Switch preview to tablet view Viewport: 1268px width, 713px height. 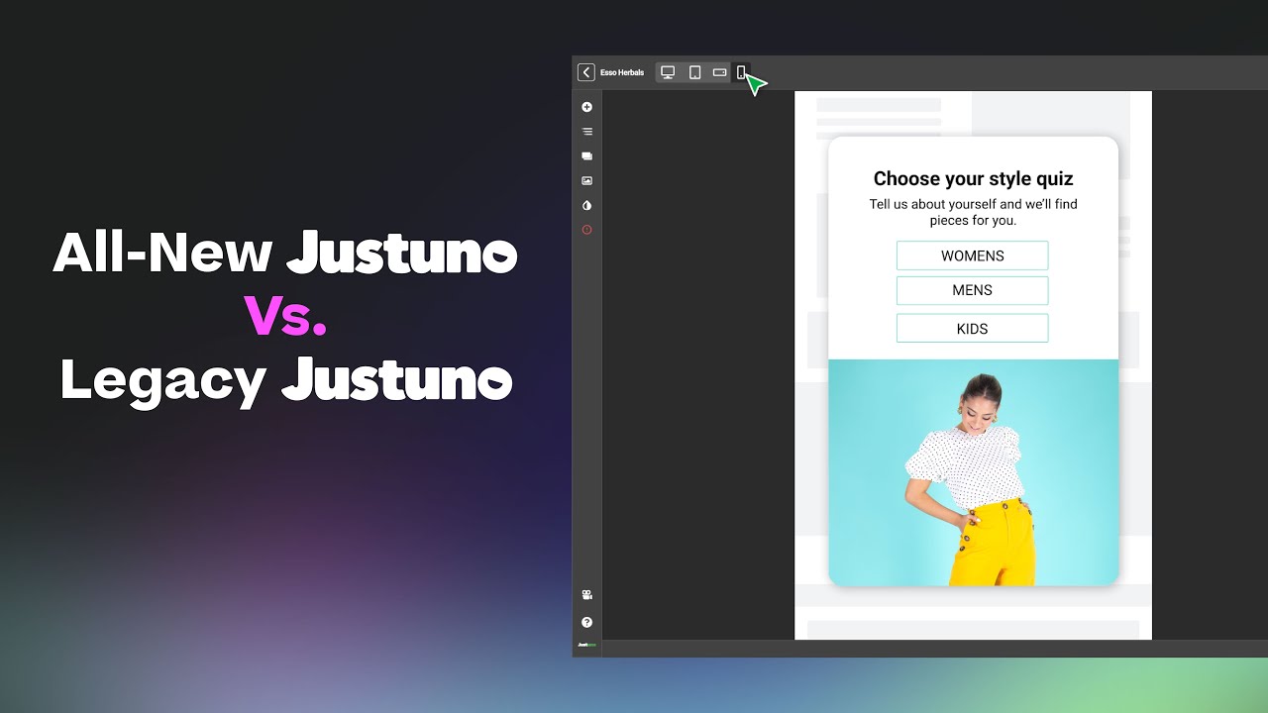point(694,72)
